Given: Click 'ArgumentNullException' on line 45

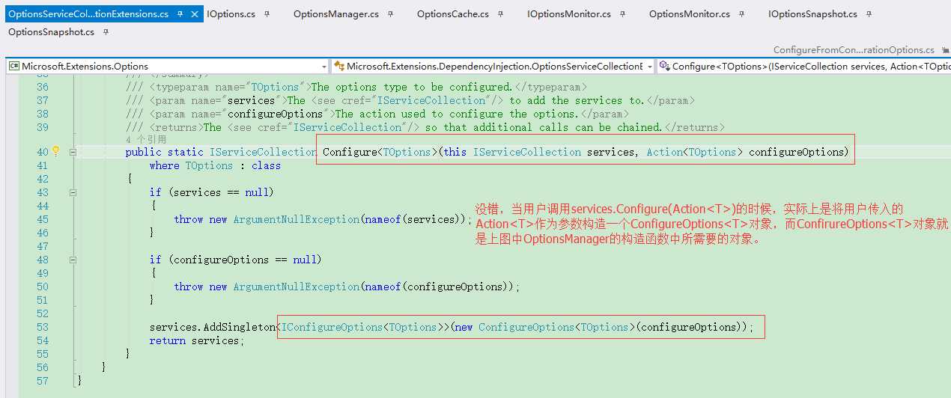Looking at the screenshot, I should click(296, 219).
